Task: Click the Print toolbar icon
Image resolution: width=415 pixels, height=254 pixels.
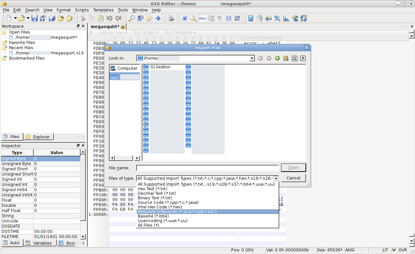Action: 171,18
